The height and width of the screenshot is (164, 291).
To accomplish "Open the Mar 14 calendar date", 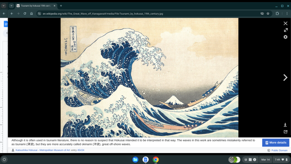I will [266, 160].
